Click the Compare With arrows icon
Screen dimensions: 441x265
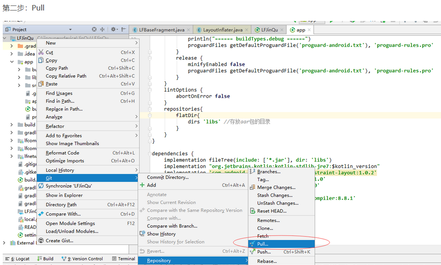click(x=41, y=214)
